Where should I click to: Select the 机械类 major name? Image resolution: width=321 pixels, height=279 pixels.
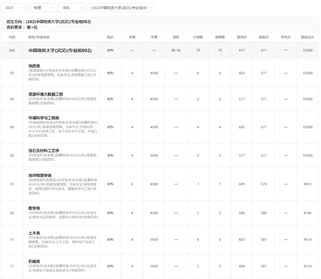pos(34,261)
